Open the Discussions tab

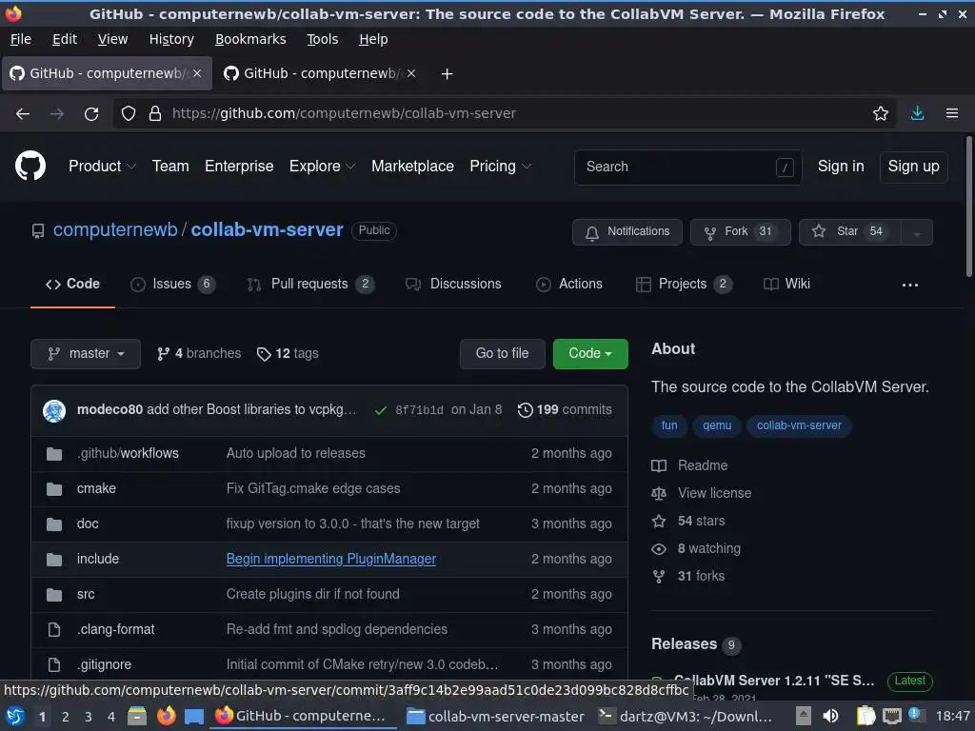[x=452, y=284]
